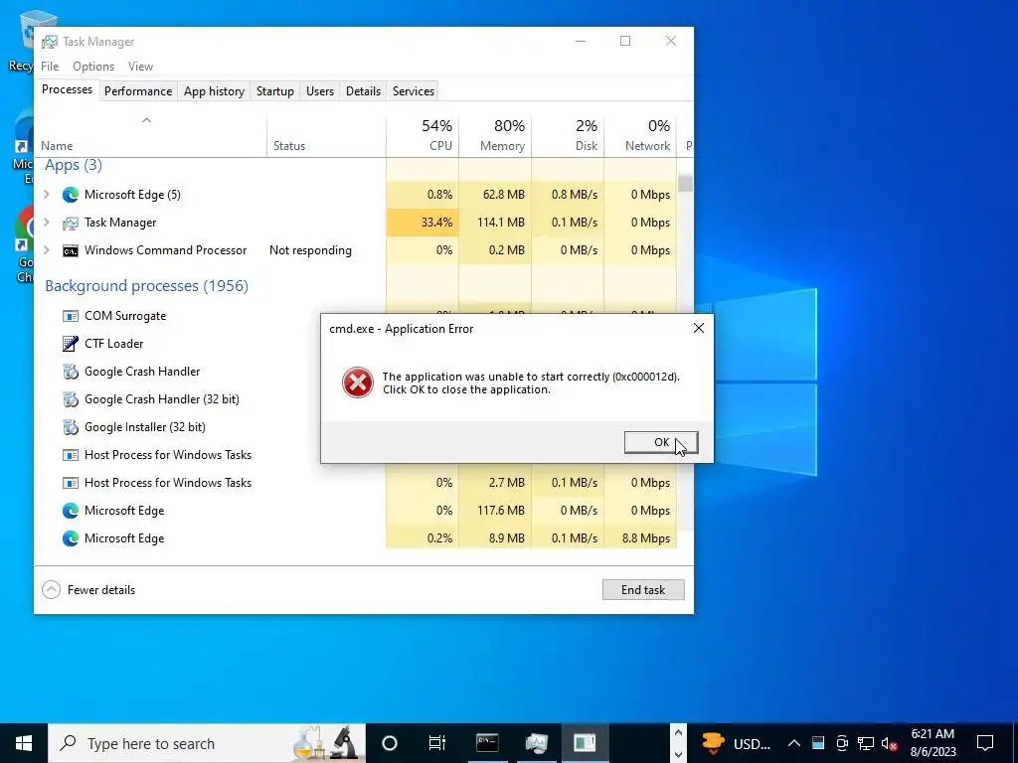Click the Windows Command Processor icon
Screen dimensions: 1018x763
click(71, 250)
